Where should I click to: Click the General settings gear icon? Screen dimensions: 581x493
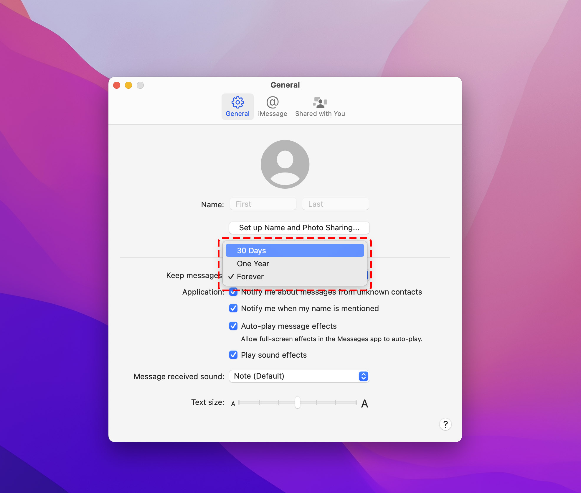pos(237,102)
